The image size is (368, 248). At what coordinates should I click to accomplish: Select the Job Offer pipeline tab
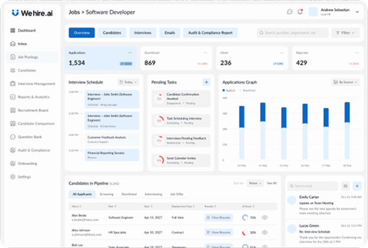177,194
